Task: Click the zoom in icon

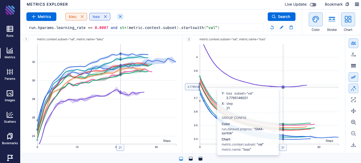Action: pos(353,122)
